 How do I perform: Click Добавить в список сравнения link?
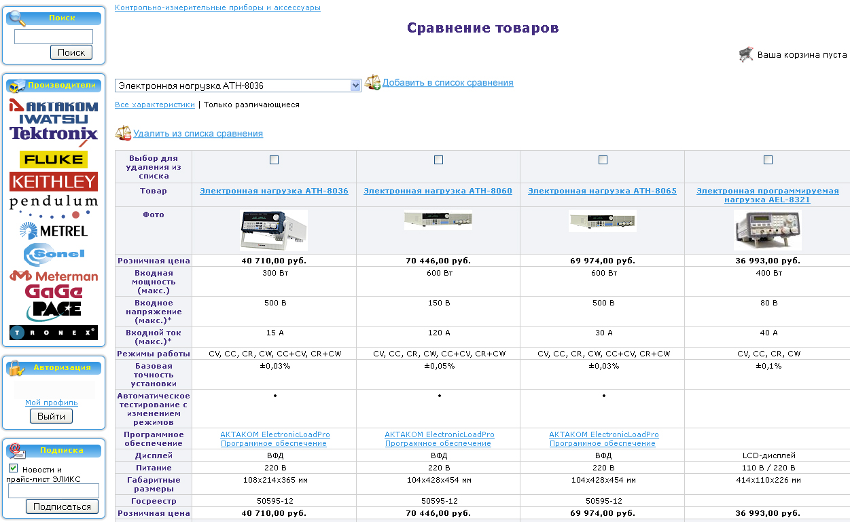448,82
